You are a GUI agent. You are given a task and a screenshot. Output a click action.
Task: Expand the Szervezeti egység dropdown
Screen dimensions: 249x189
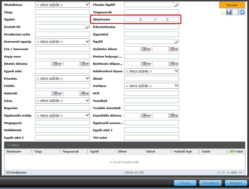(x=63, y=41)
